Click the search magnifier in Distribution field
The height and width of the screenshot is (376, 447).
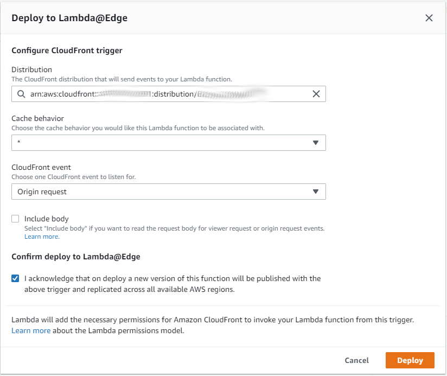21,94
